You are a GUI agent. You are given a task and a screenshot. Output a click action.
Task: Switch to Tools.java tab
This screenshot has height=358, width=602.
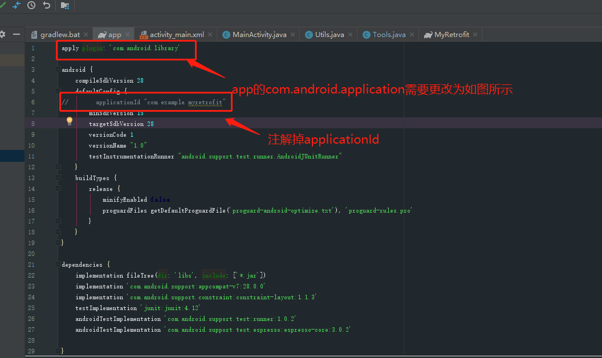pyautogui.click(x=389, y=35)
